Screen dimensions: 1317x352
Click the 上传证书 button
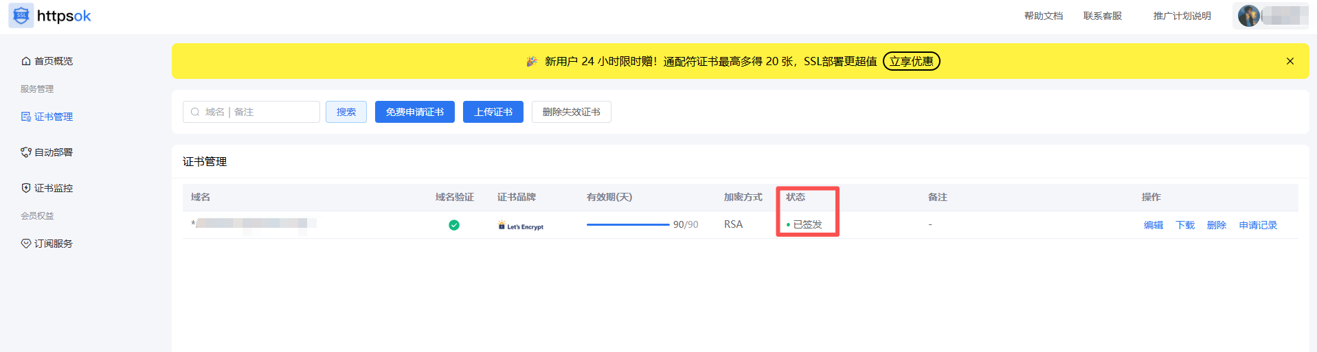pos(493,112)
